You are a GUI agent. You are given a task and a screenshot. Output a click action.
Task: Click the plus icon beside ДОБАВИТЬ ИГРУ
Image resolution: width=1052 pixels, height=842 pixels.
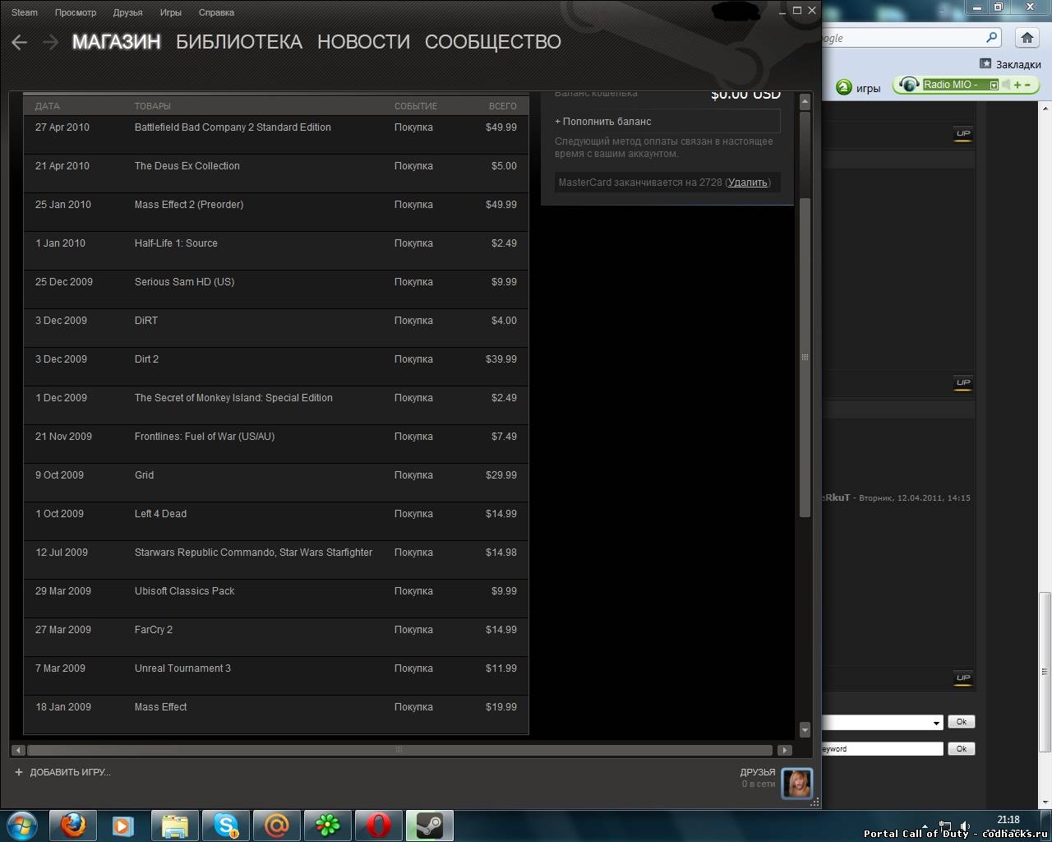[19, 772]
